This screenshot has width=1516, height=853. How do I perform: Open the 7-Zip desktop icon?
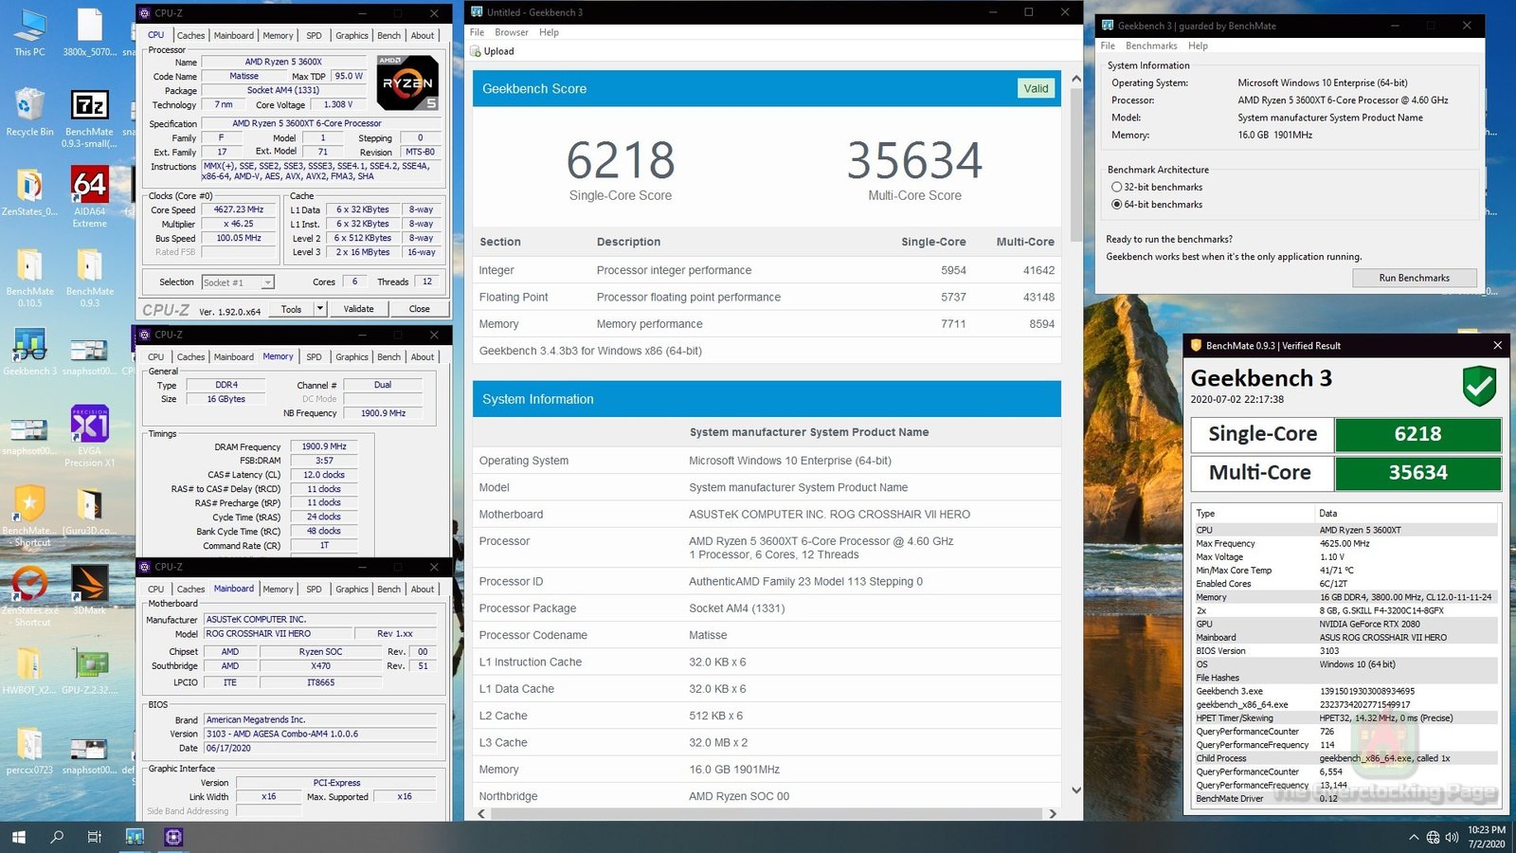pyautogui.click(x=89, y=106)
